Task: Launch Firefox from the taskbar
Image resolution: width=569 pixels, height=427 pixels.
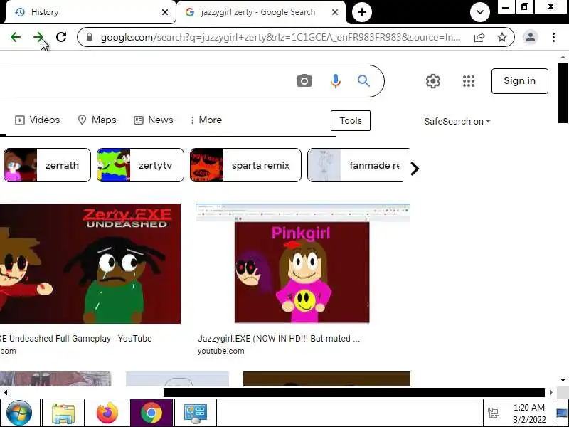Action: tap(107, 413)
